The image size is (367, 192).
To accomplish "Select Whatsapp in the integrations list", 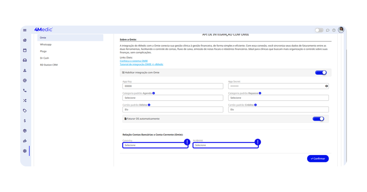I will pyautogui.click(x=46, y=45).
